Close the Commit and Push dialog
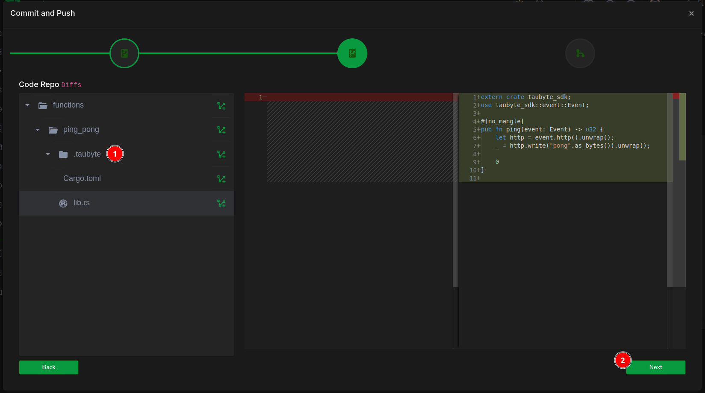Screen dimensions: 705x393 click(691, 14)
